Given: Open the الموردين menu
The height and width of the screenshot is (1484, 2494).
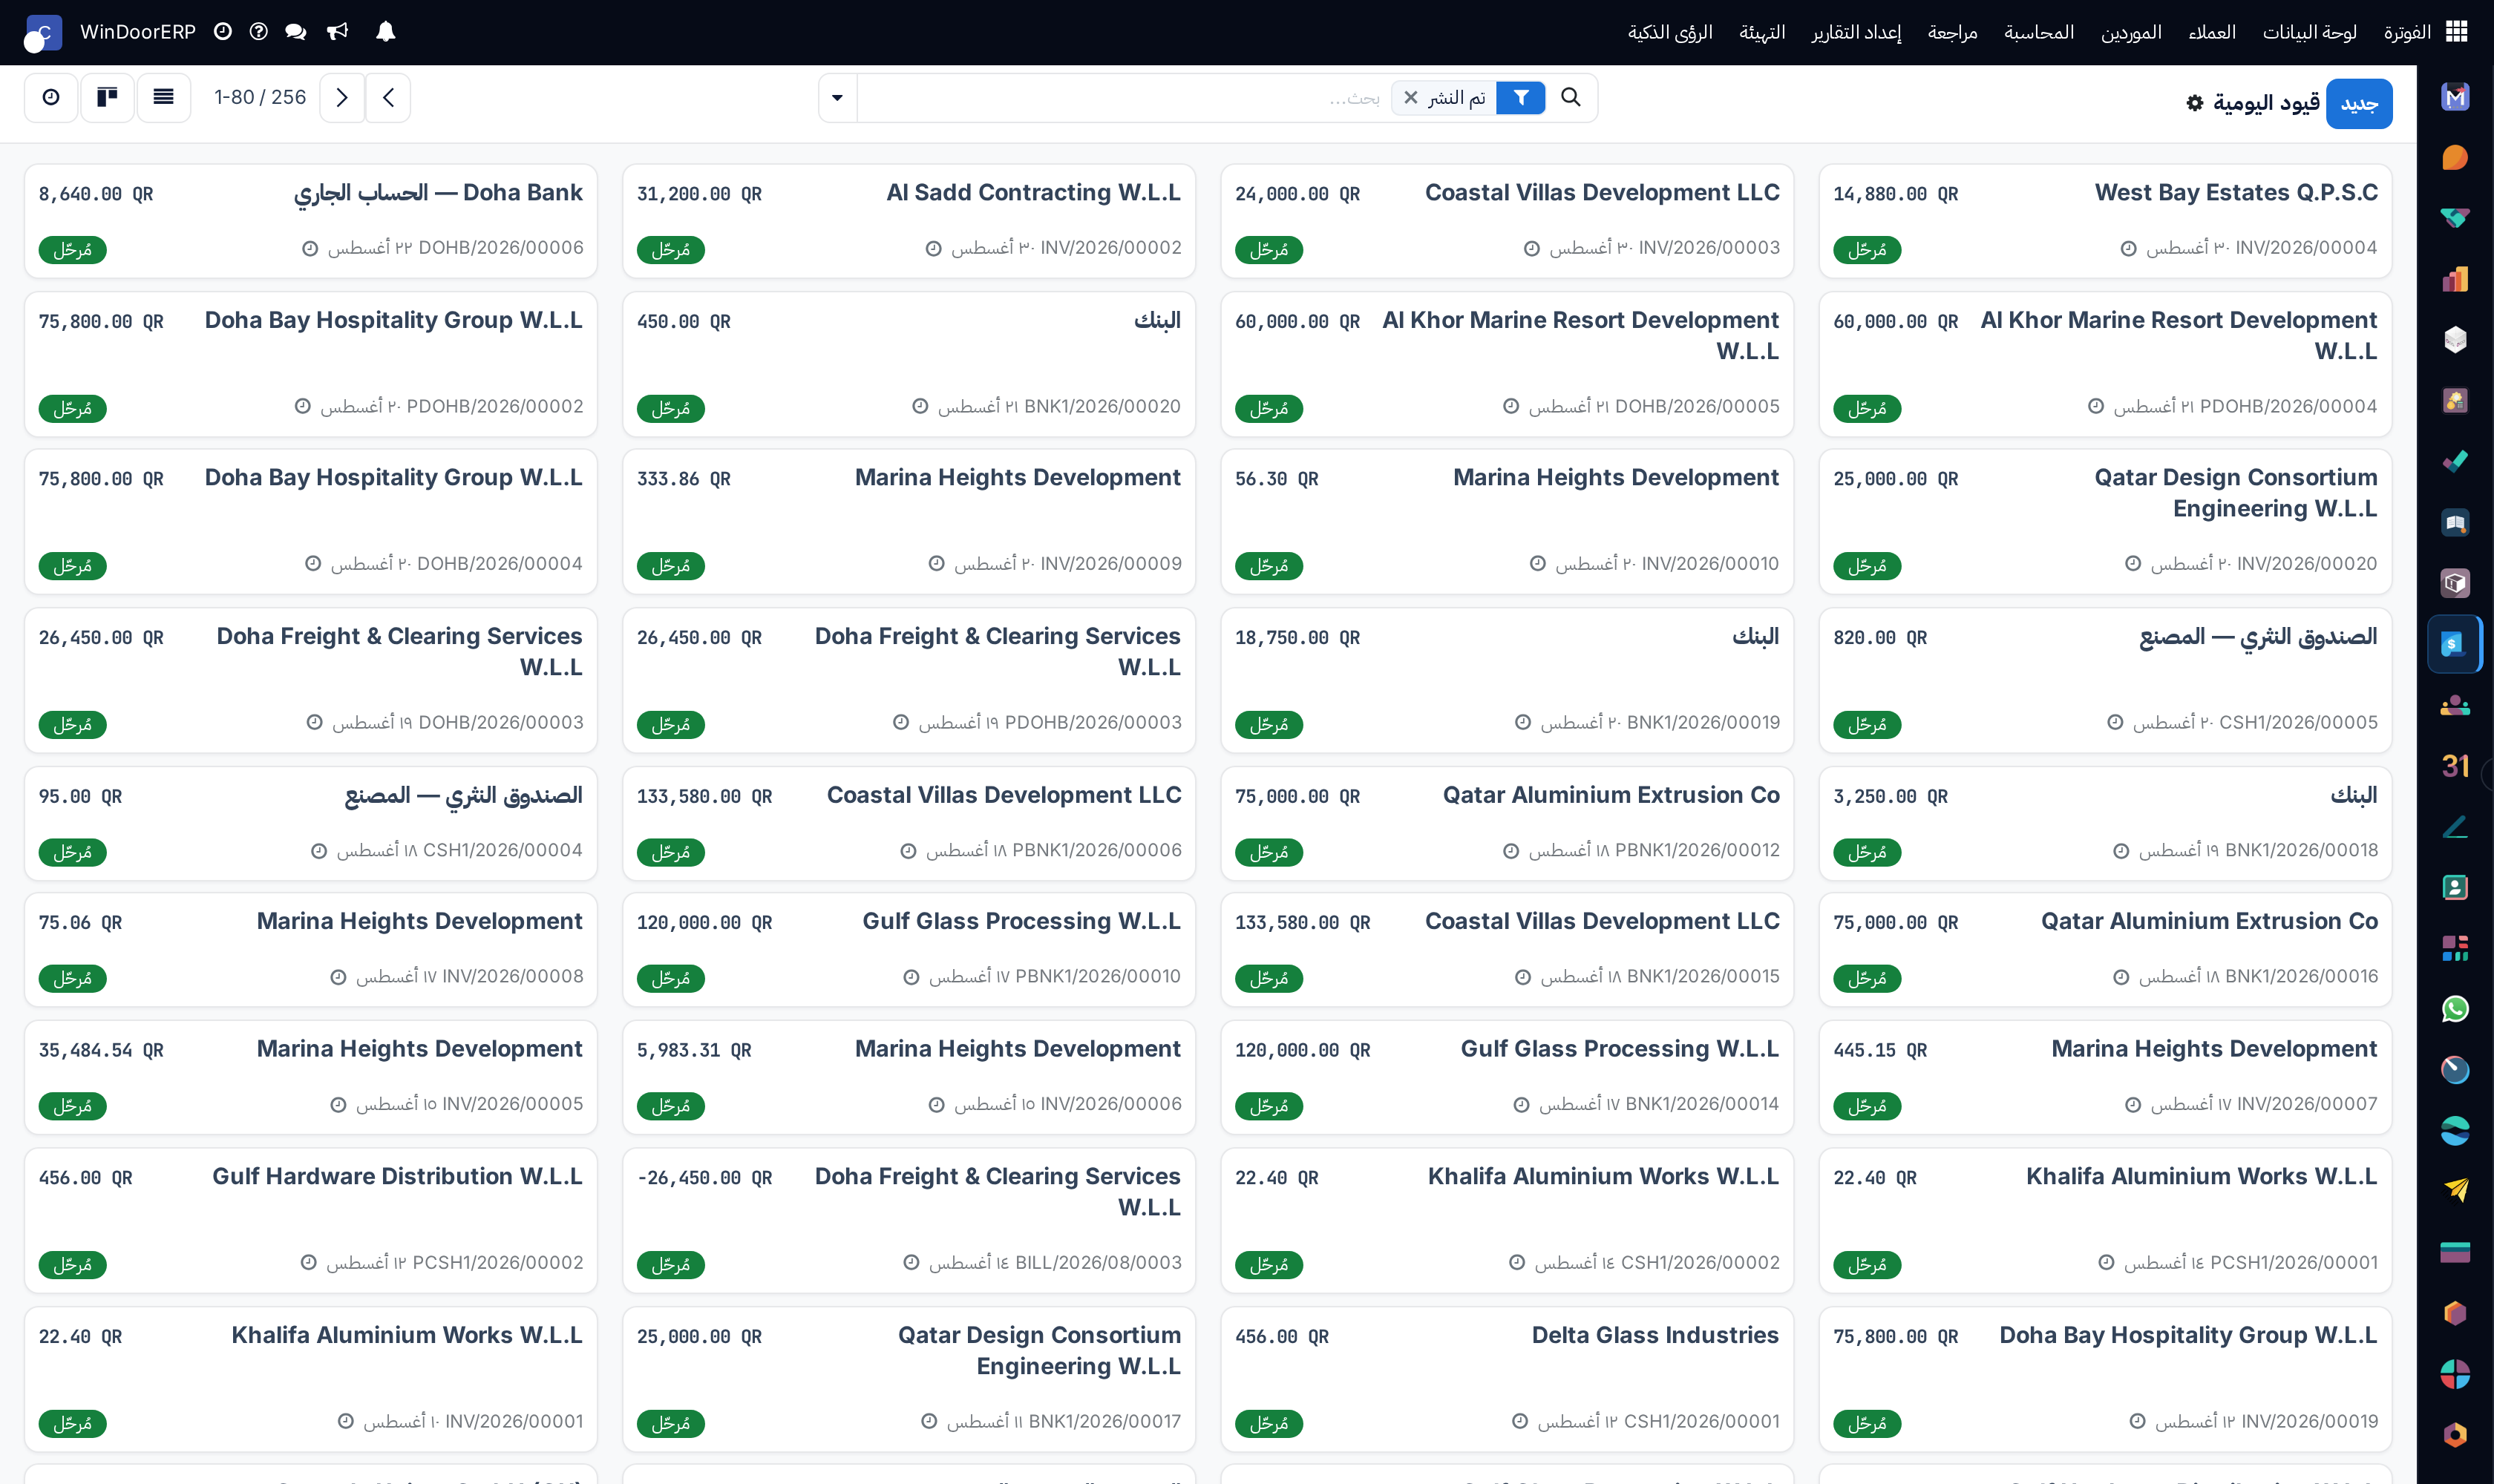Looking at the screenshot, I should (x=2131, y=32).
